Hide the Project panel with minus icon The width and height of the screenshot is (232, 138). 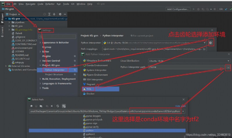65,14
